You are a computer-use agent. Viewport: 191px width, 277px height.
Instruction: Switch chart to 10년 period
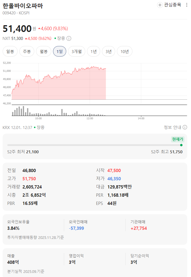pos(125,51)
